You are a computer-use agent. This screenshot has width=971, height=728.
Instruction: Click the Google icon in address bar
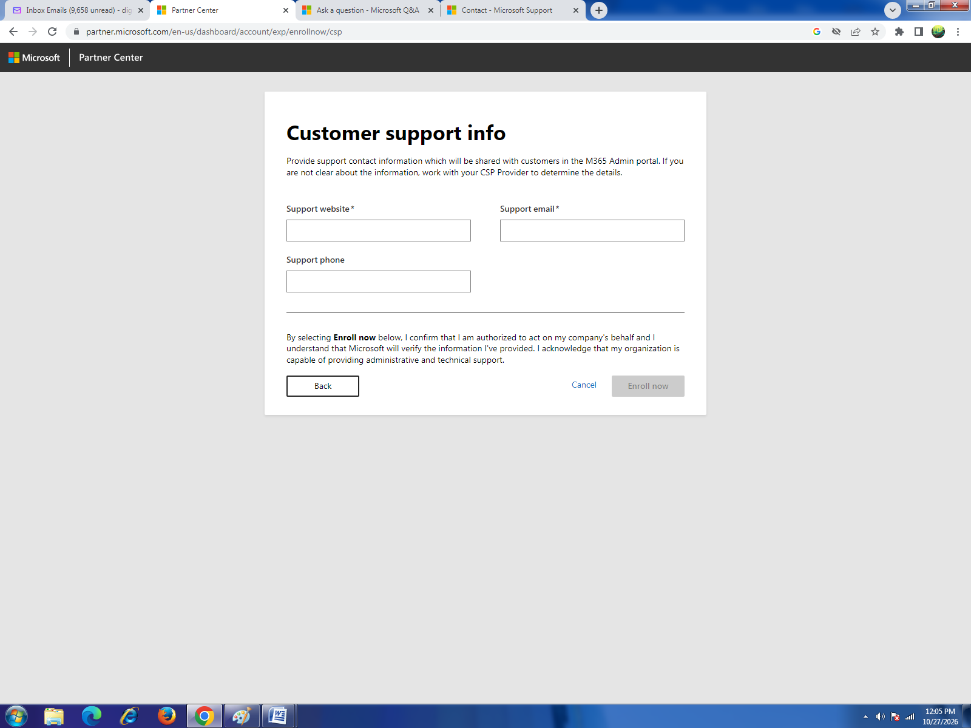click(x=817, y=32)
